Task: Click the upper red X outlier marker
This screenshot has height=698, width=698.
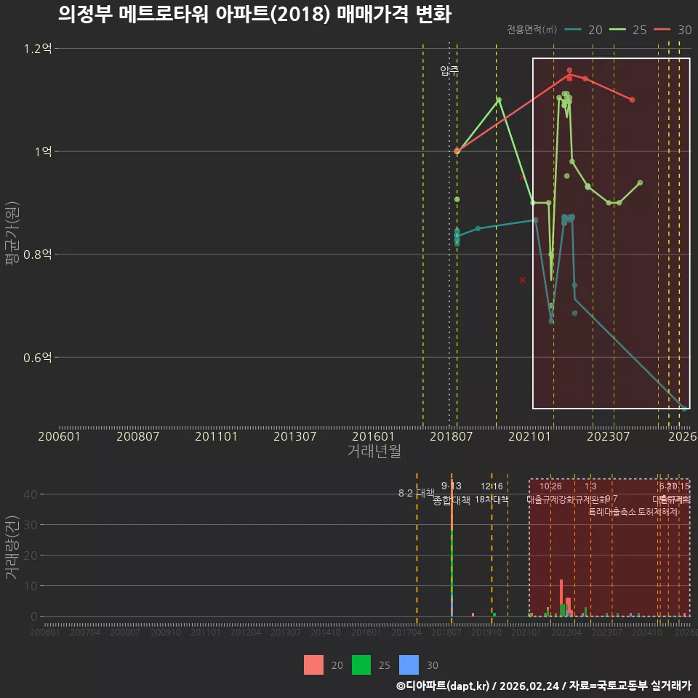Action: (522, 177)
